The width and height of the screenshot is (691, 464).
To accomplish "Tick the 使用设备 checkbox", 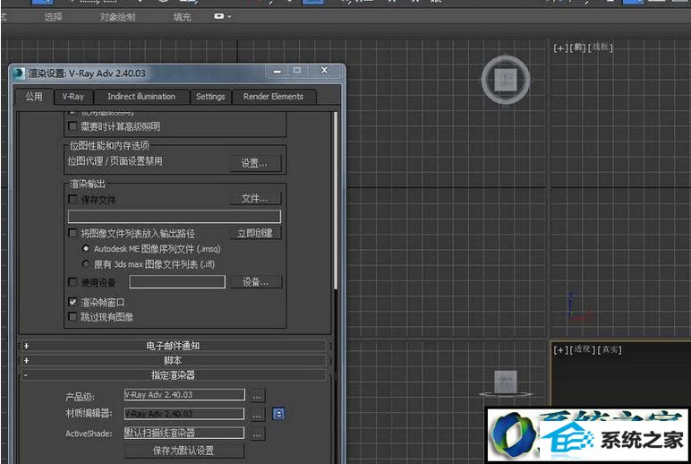I will point(73,282).
